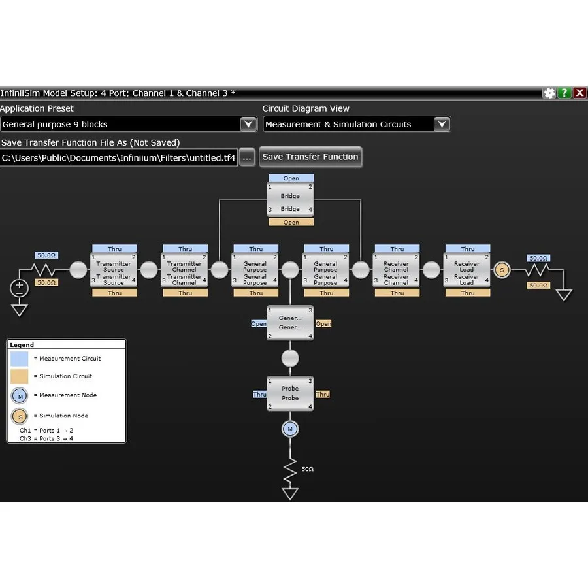Open the first General Purpose block
The height and width of the screenshot is (588, 588).
point(255,270)
